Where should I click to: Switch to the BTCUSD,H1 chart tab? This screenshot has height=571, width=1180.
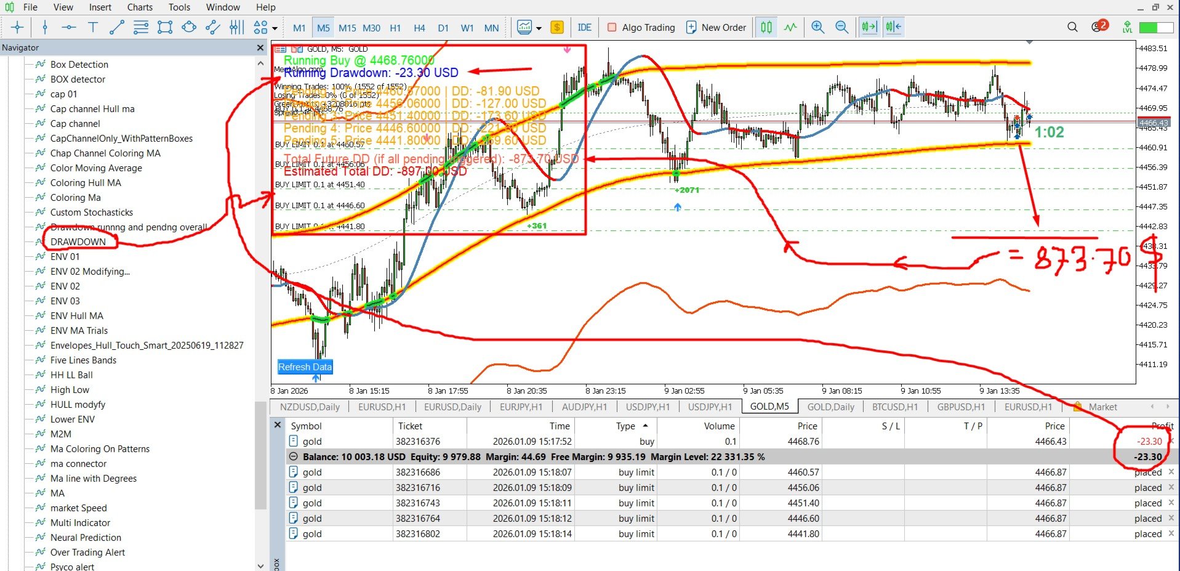click(894, 407)
